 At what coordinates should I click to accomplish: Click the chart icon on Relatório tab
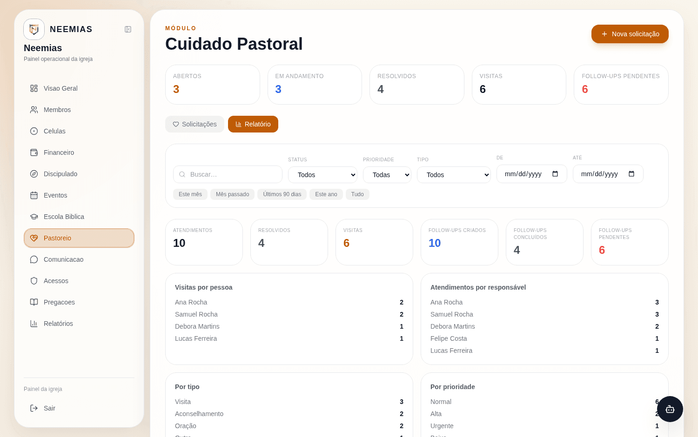coord(239,124)
